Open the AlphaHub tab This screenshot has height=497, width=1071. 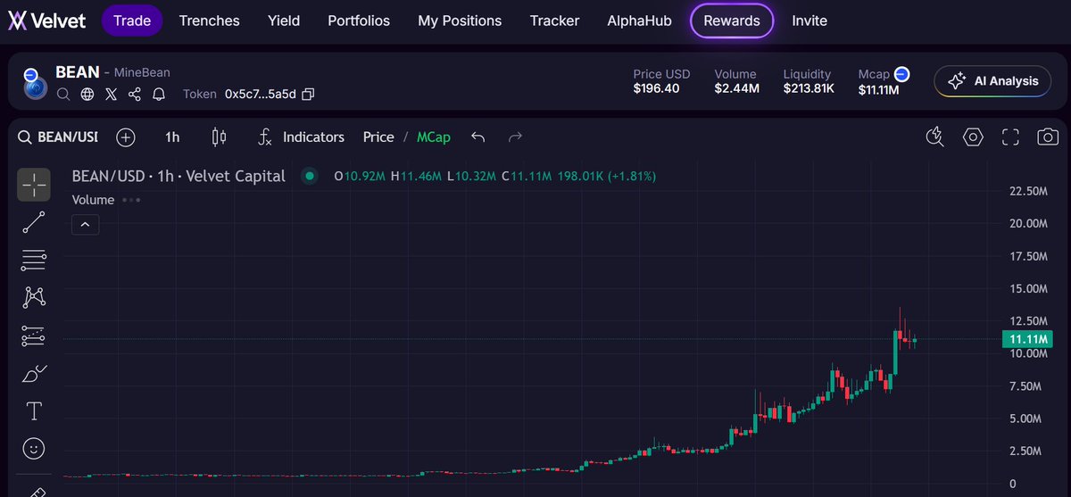click(x=640, y=21)
